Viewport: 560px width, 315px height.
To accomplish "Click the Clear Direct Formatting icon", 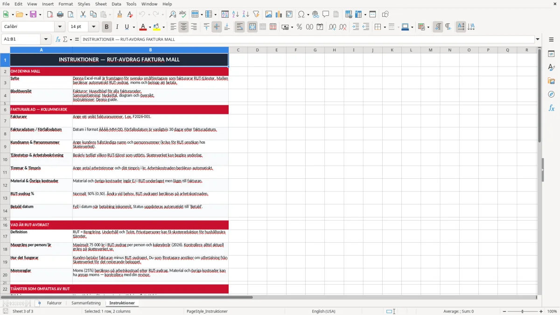I will [130, 14].
